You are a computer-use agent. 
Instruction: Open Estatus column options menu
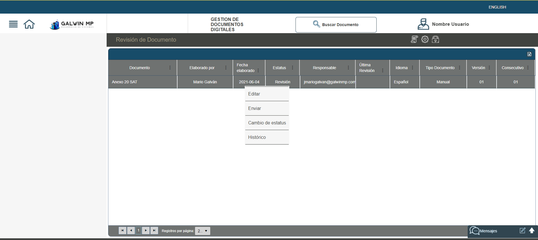[292, 68]
